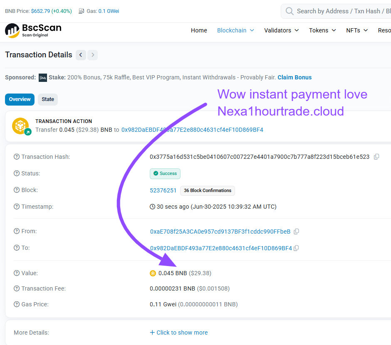Open the Home menu item

pos(199,30)
